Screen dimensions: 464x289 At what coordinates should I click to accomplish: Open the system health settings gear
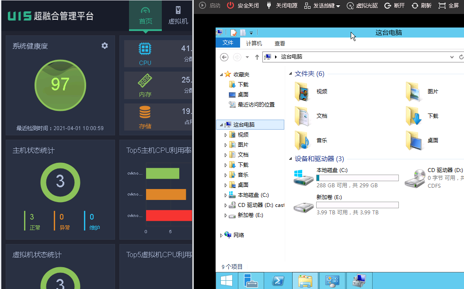tap(105, 46)
